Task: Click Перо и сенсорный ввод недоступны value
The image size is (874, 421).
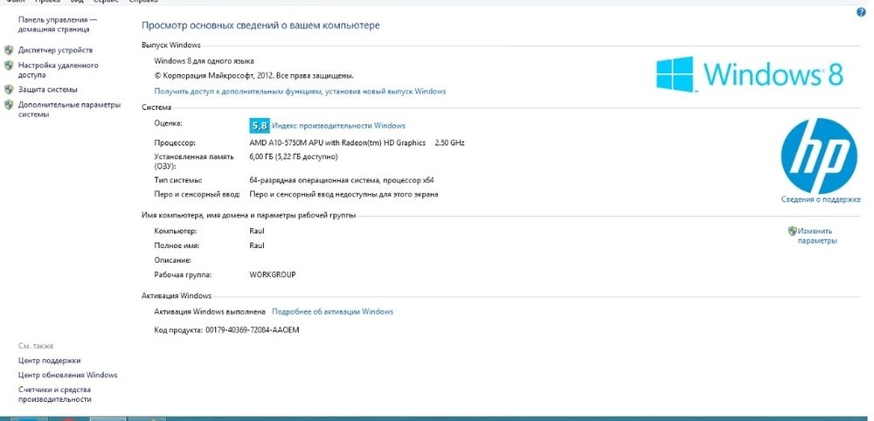Action: coord(343,195)
